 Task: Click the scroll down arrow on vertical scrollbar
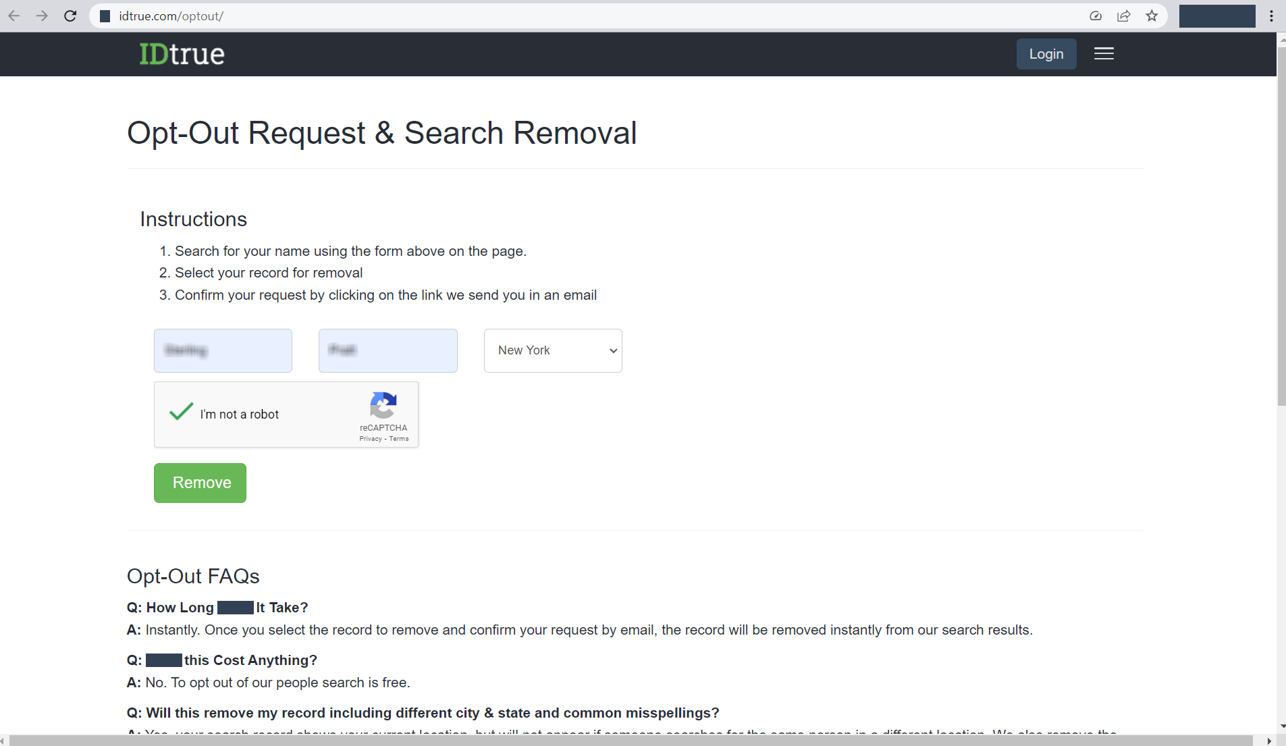point(1282,726)
